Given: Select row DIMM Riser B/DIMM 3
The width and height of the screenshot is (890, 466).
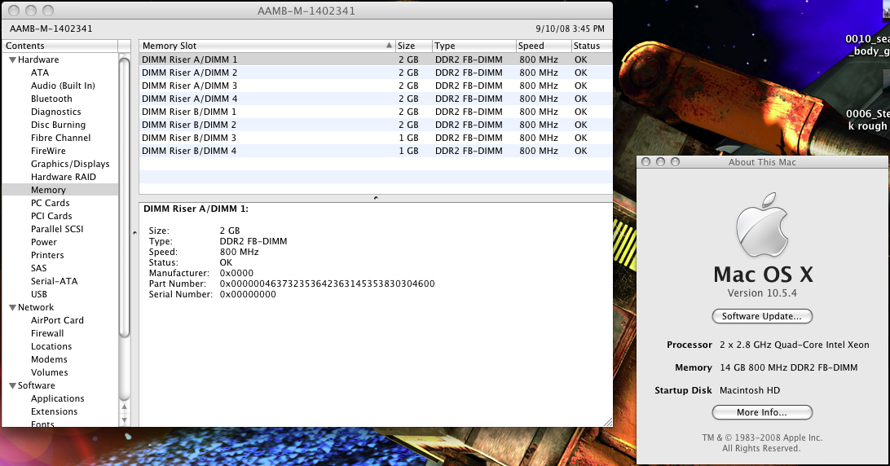Looking at the screenshot, I should (376, 138).
